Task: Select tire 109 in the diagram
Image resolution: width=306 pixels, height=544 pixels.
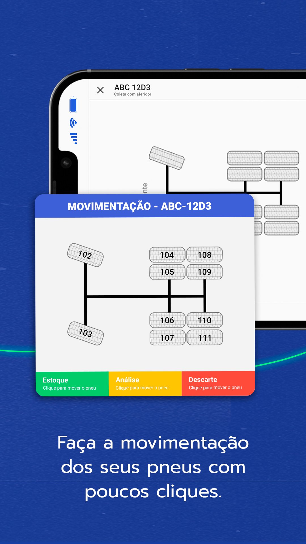Action: [x=205, y=272]
